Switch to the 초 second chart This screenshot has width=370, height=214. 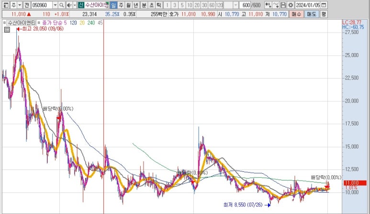(x=151, y=5)
